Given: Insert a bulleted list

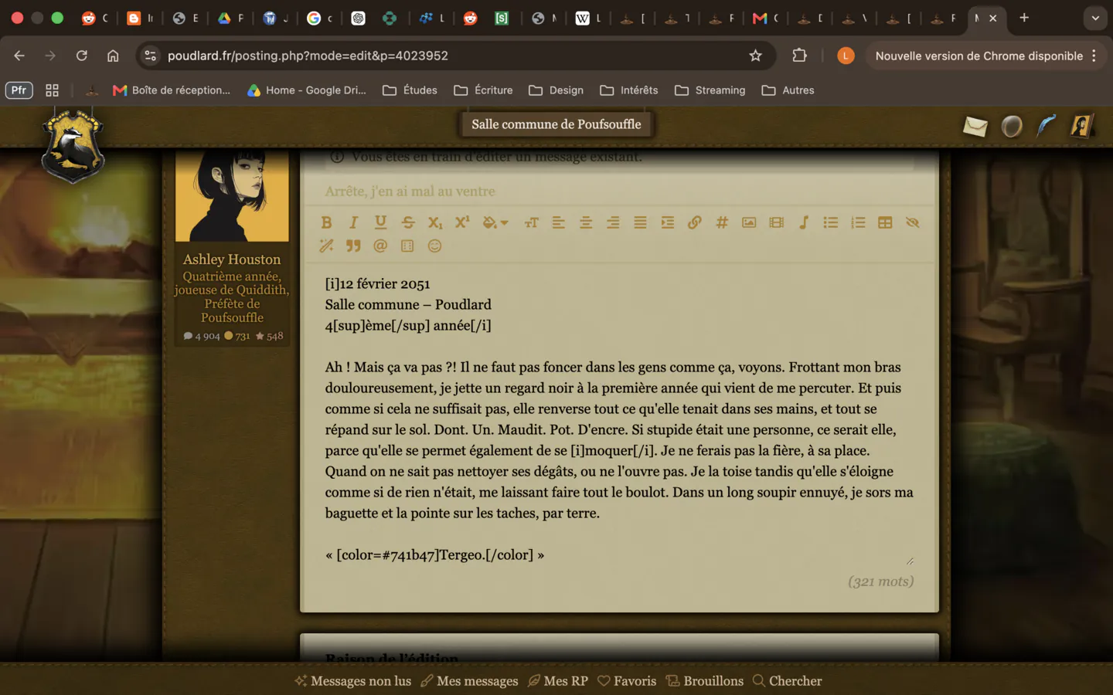Looking at the screenshot, I should [x=831, y=222].
